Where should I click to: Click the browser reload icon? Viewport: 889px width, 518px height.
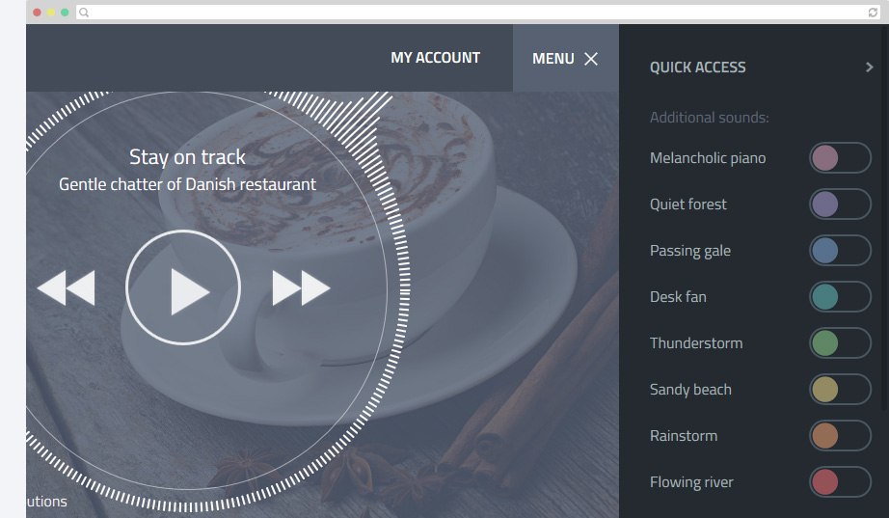click(873, 13)
